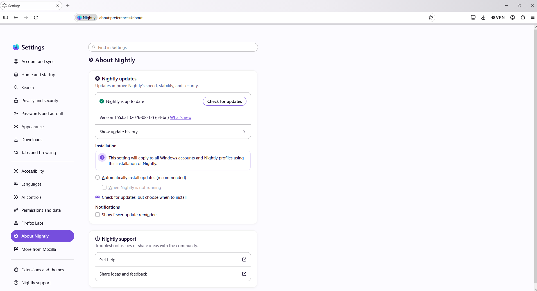
Task: Click the forward arrow button
Action: point(26,17)
